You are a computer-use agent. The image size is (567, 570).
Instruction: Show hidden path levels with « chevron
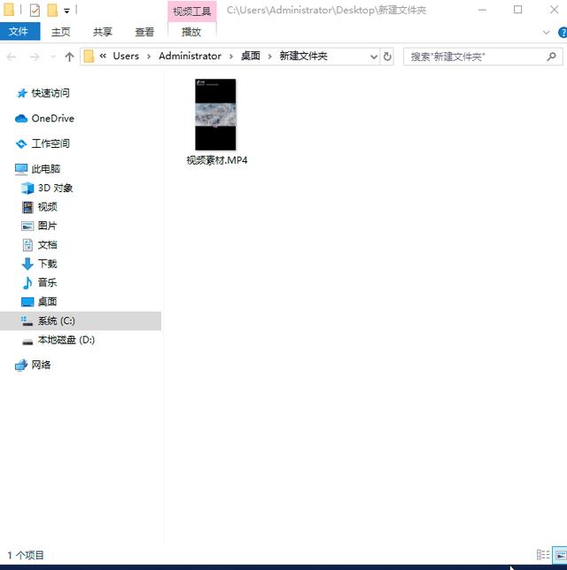[103, 56]
